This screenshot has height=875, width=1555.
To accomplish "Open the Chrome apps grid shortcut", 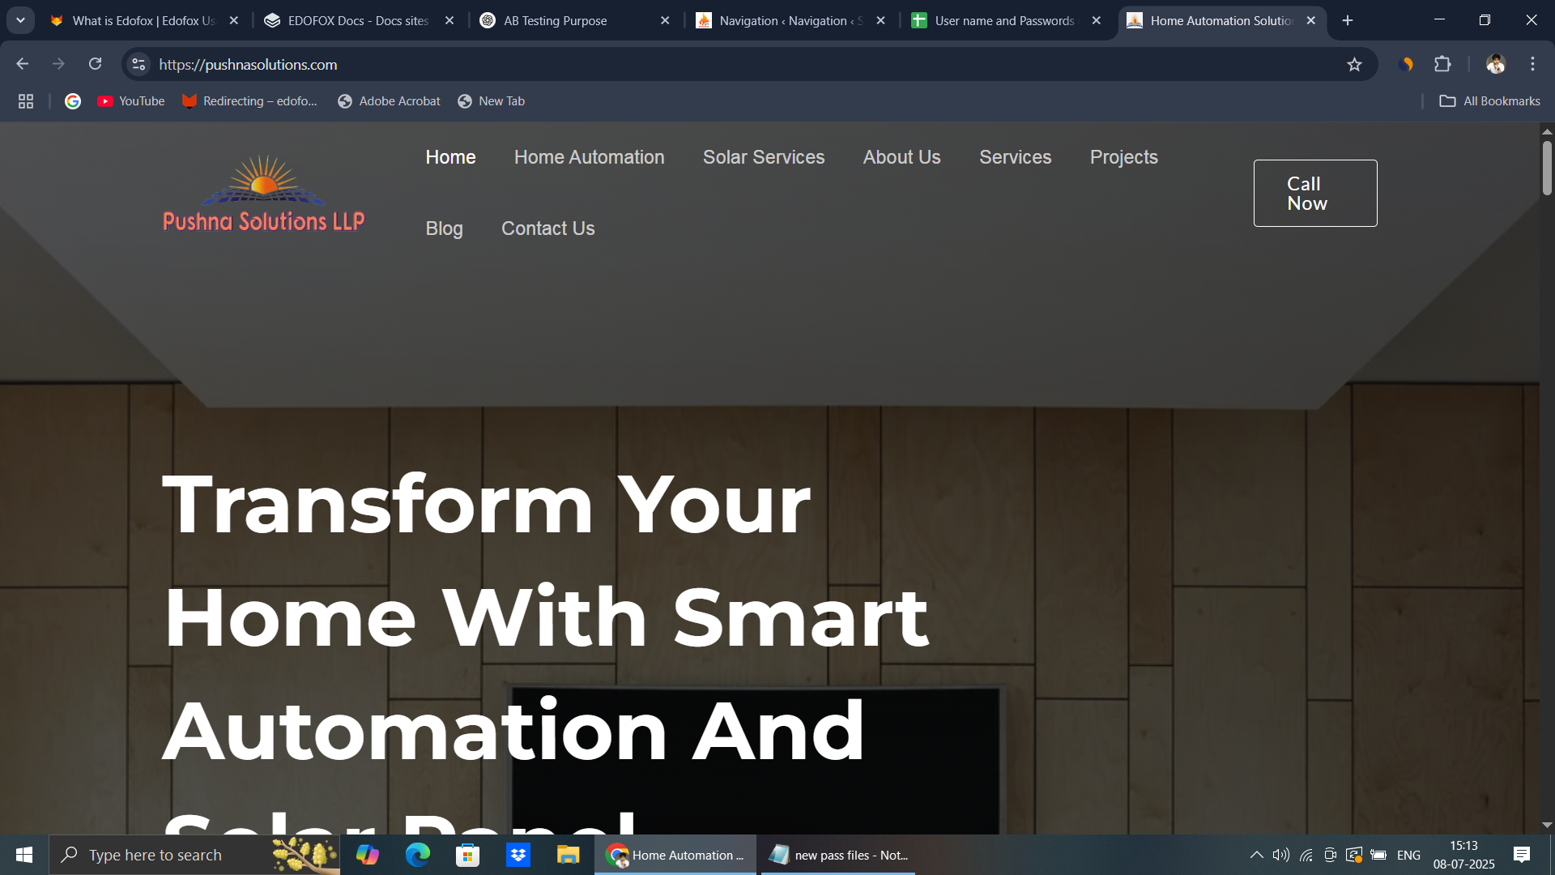I will click(26, 101).
